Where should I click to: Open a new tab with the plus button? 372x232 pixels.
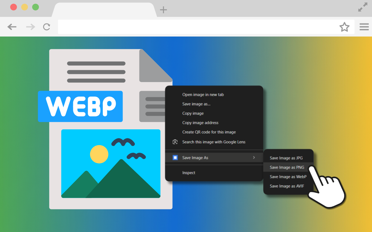163,10
